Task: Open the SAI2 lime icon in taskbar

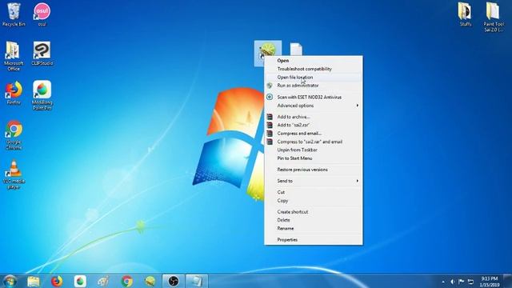Action: (x=150, y=281)
